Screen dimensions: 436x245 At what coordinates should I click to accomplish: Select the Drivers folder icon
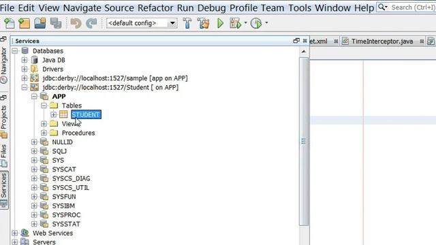(x=35, y=69)
